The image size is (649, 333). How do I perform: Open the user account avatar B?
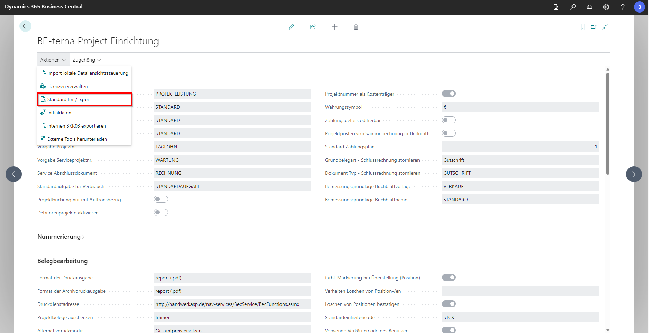[x=640, y=7]
